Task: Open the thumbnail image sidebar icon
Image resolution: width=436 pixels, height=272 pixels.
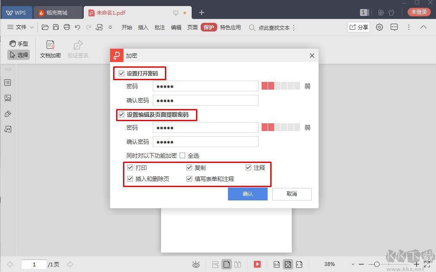Action: 8,98
